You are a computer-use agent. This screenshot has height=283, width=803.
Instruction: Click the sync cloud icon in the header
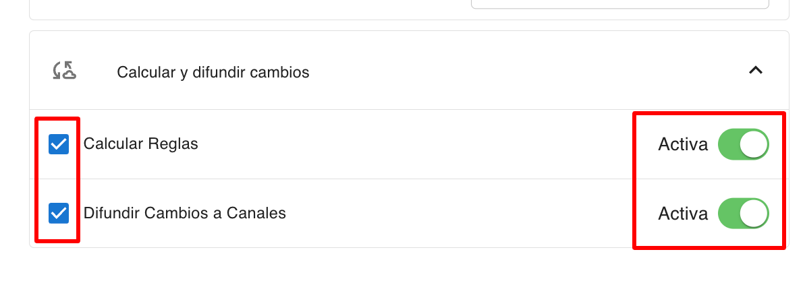point(65,71)
